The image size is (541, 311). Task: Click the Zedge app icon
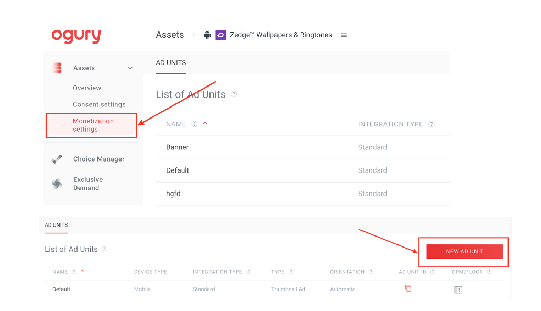(x=220, y=35)
